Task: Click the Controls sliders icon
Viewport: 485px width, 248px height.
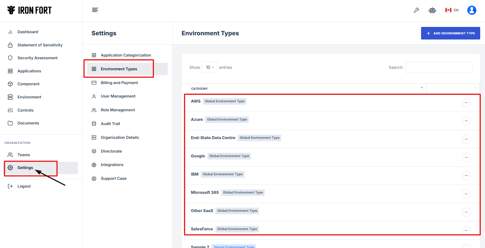Action: [10, 110]
